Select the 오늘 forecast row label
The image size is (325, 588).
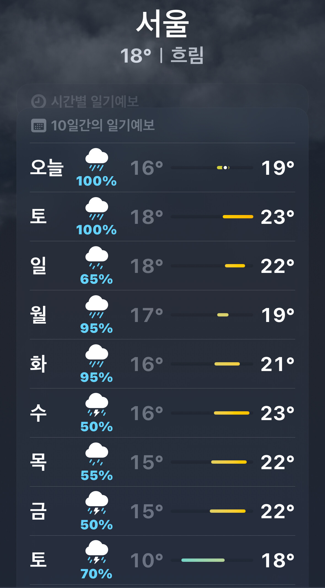[x=47, y=168]
